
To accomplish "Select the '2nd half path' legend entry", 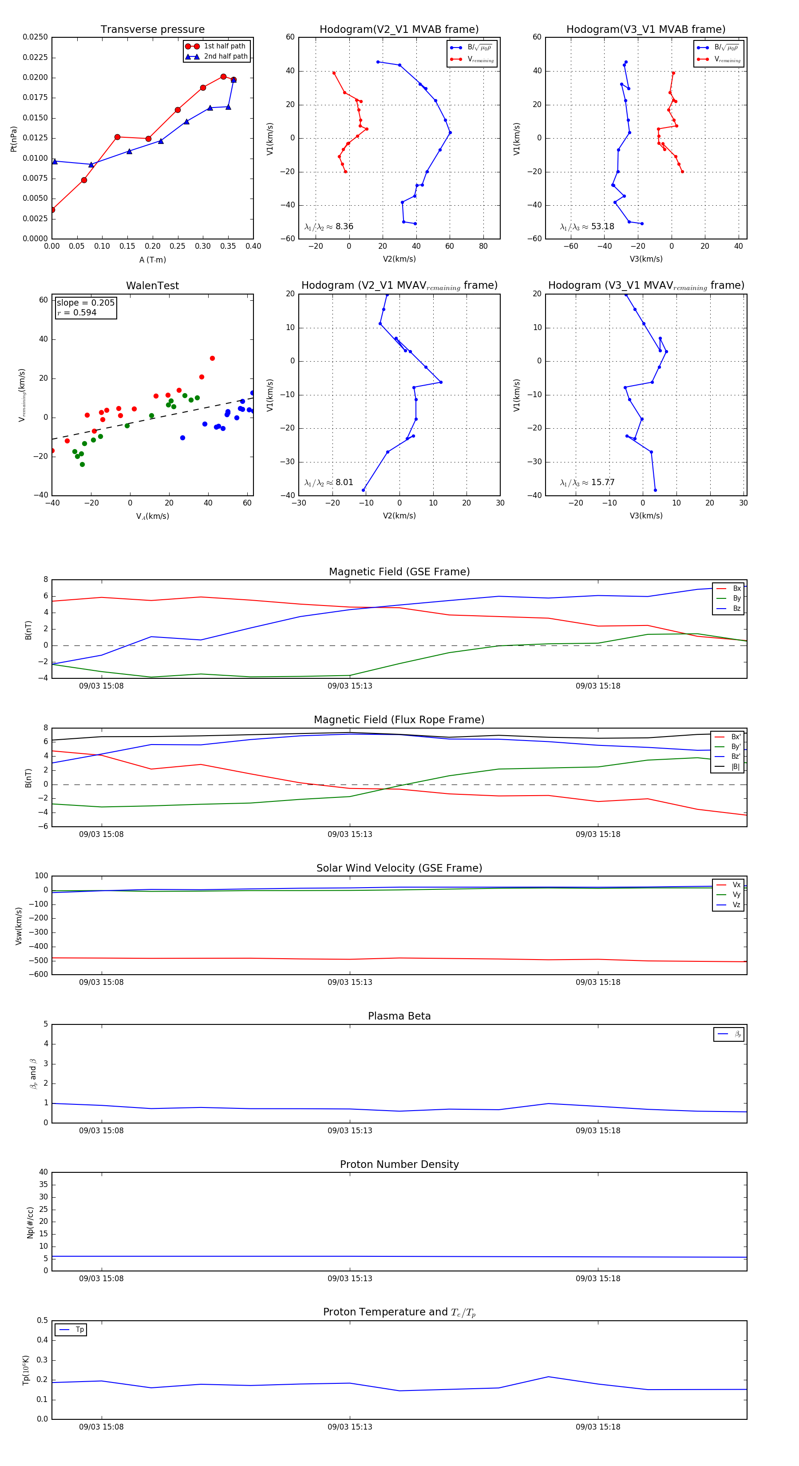I will click(216, 56).
